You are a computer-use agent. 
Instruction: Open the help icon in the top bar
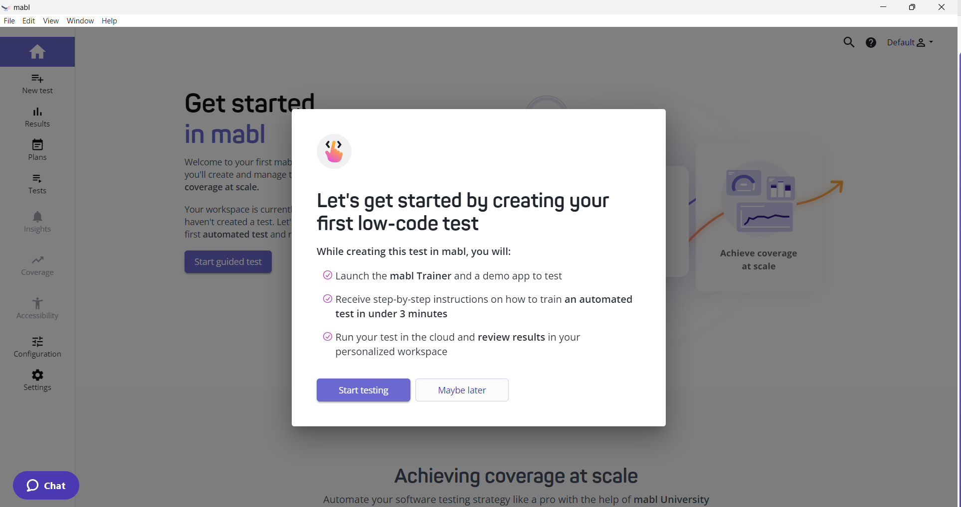(871, 42)
